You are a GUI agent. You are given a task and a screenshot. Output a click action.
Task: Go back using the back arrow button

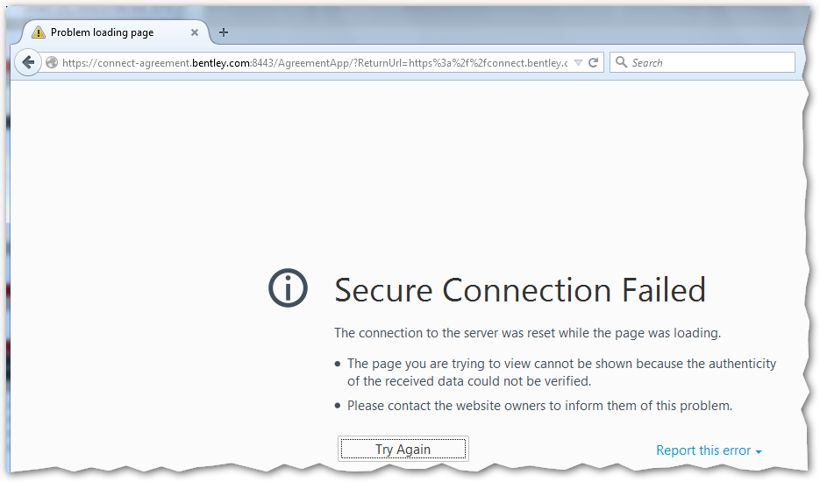point(28,62)
